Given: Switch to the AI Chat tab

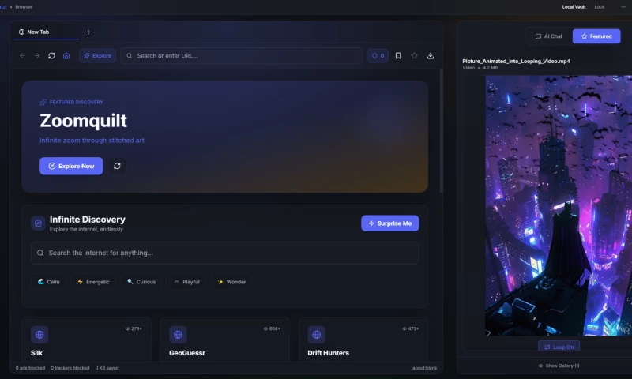Looking at the screenshot, I should click(x=548, y=36).
